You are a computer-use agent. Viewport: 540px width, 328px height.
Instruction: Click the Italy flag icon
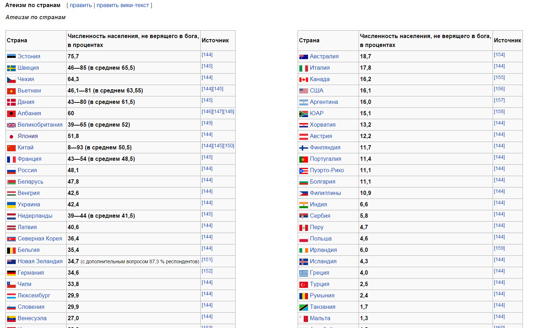point(304,68)
